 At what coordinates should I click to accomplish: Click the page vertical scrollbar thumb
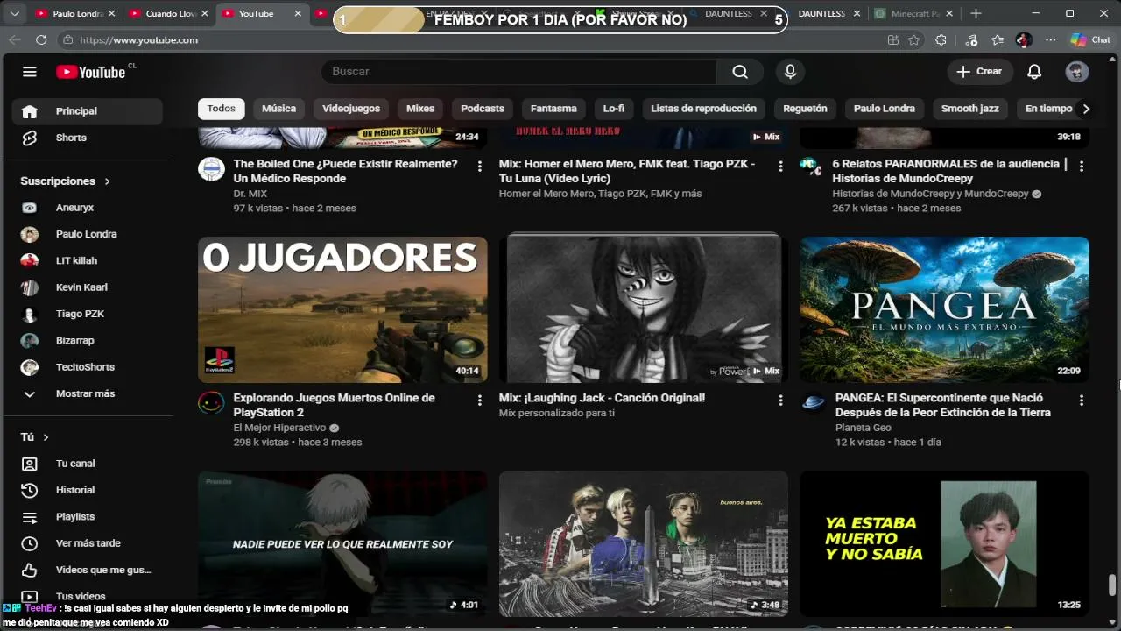coord(1112,585)
